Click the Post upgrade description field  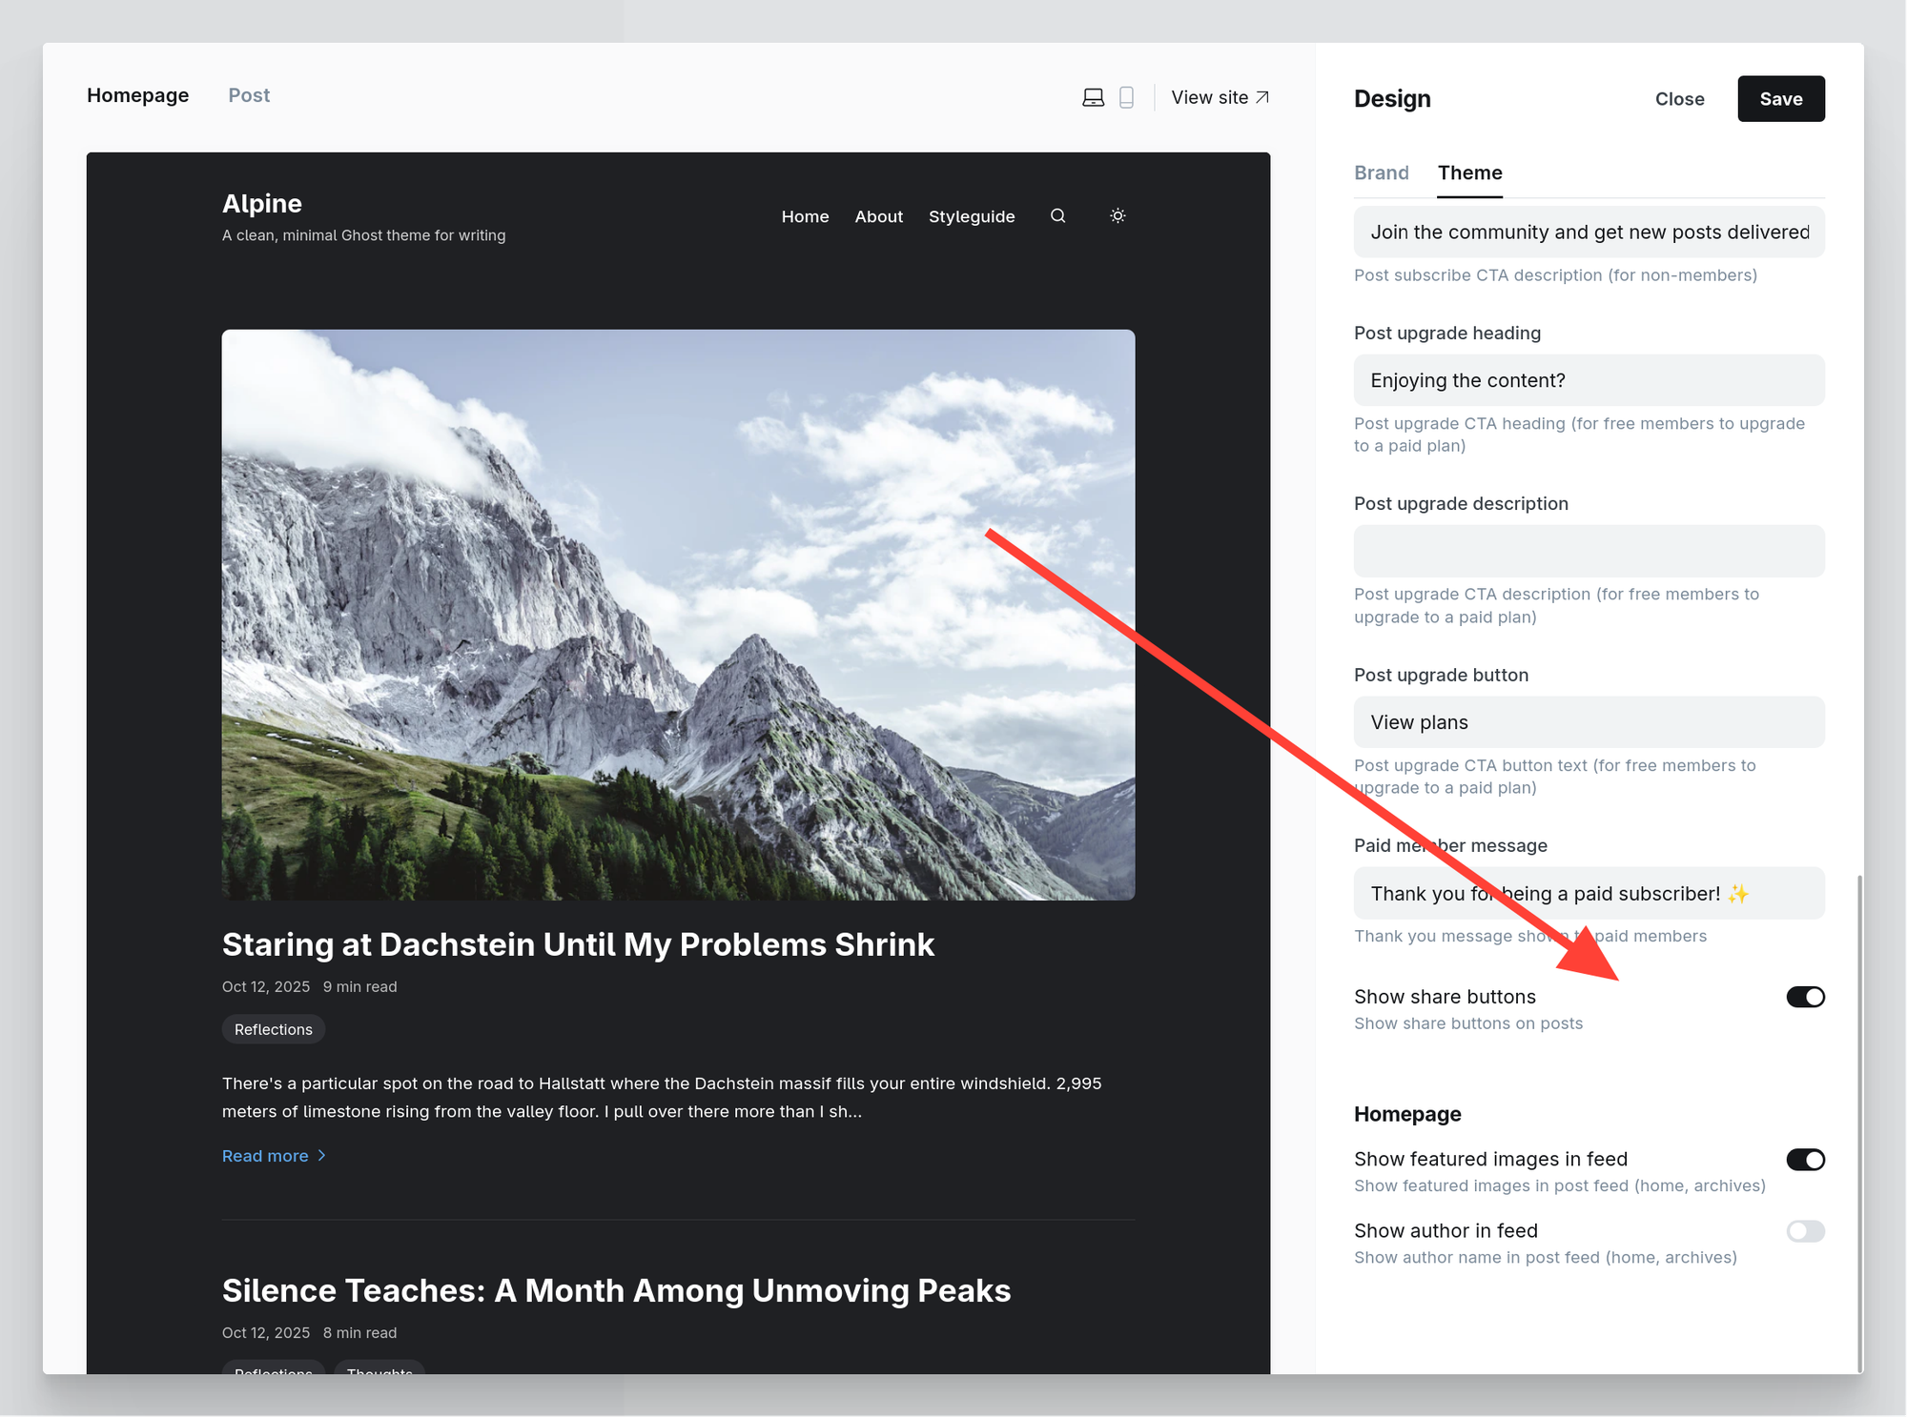1589,551
